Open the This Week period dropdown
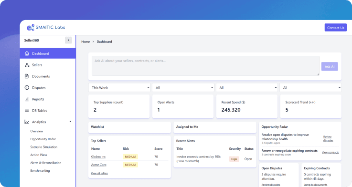Viewport: 352px width, 187px height. coord(119,88)
